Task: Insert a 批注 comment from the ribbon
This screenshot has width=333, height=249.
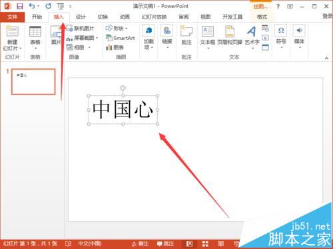Action: coord(186,35)
